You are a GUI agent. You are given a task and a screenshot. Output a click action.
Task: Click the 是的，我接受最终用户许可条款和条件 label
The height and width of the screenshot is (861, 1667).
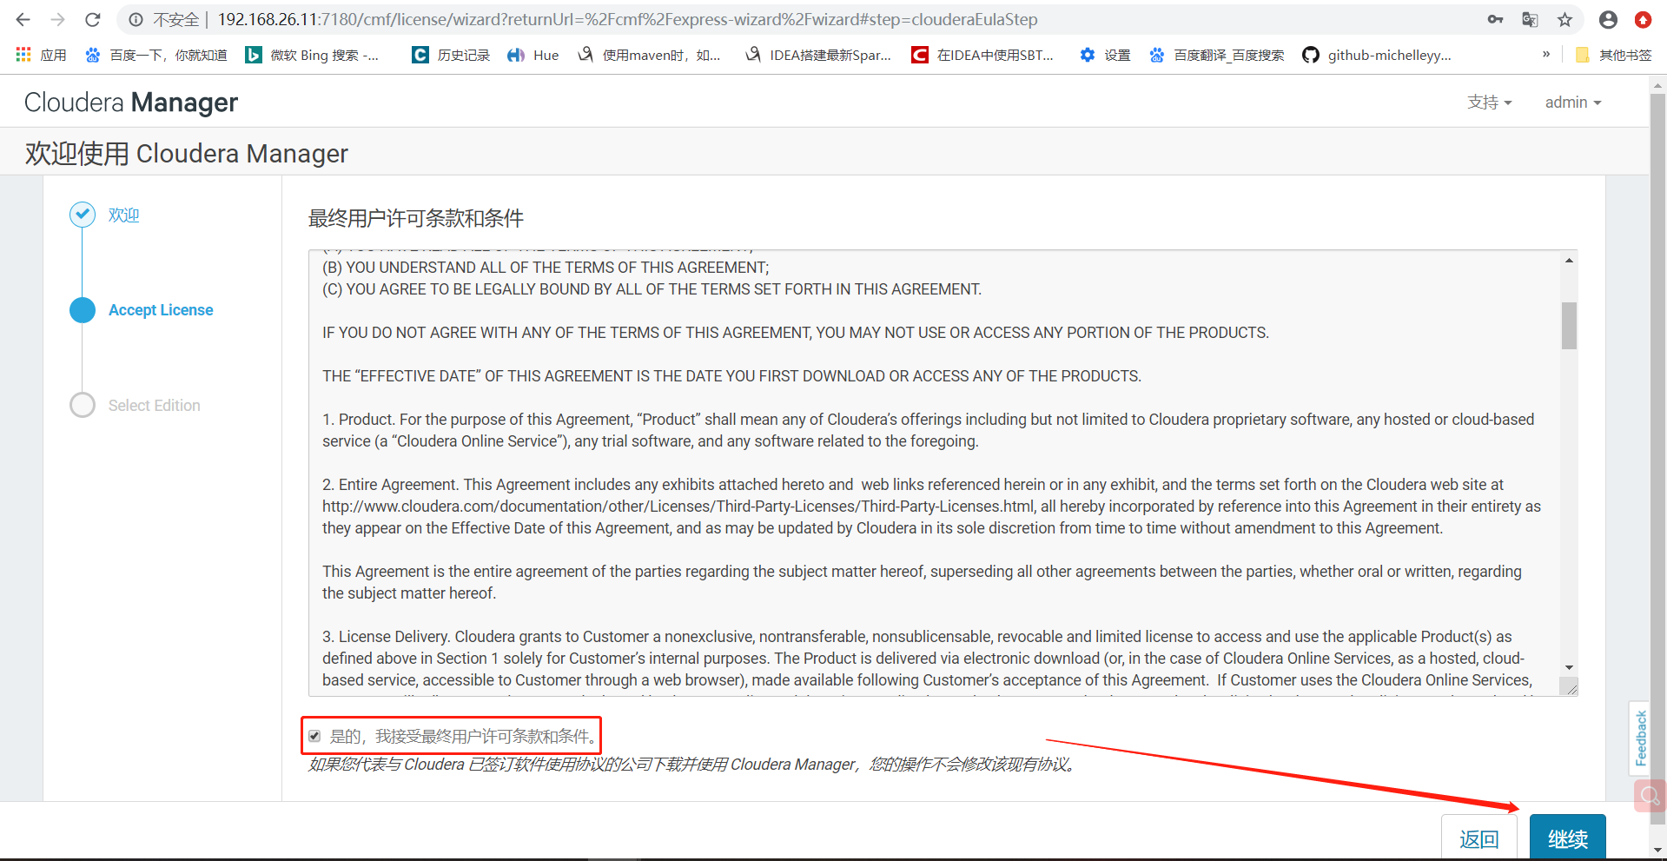[465, 736]
